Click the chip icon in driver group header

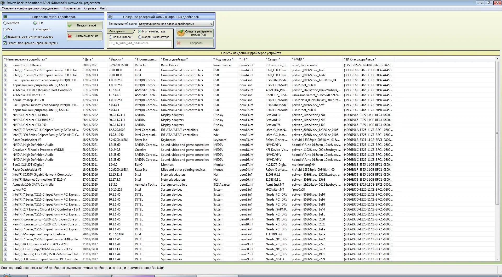pos(5,17)
